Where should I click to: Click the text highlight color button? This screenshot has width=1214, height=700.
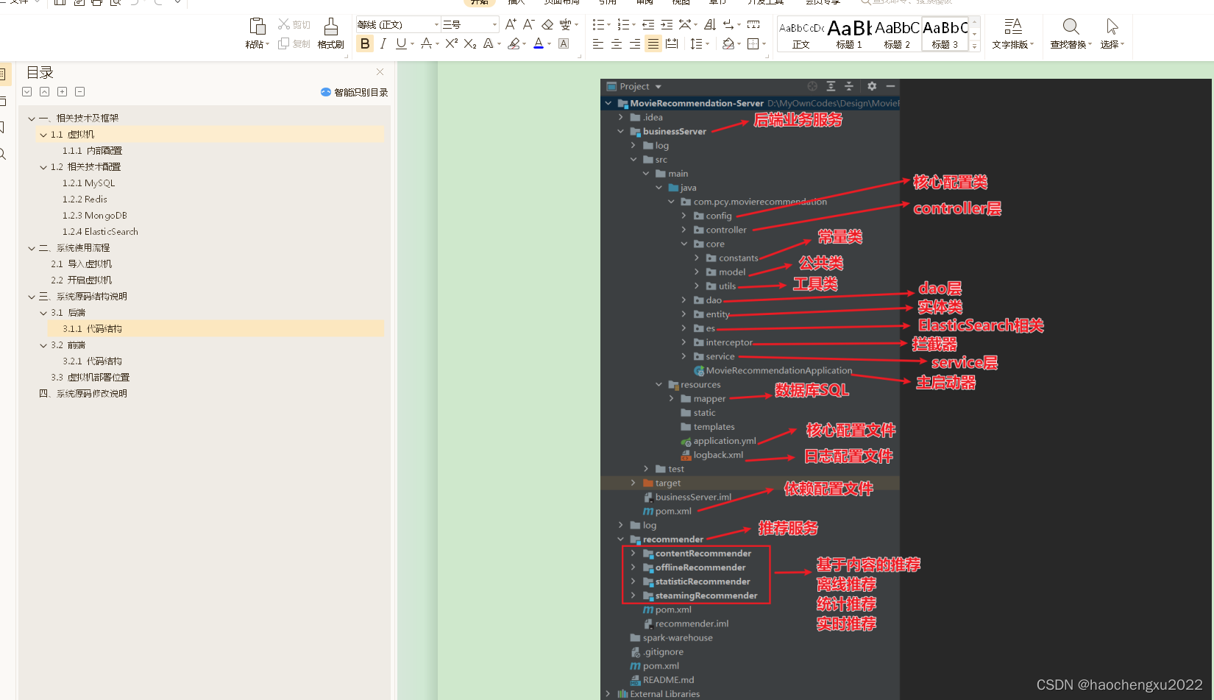click(x=514, y=44)
